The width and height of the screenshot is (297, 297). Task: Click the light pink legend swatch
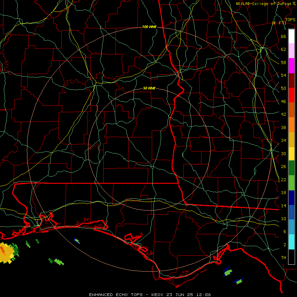(291, 51)
